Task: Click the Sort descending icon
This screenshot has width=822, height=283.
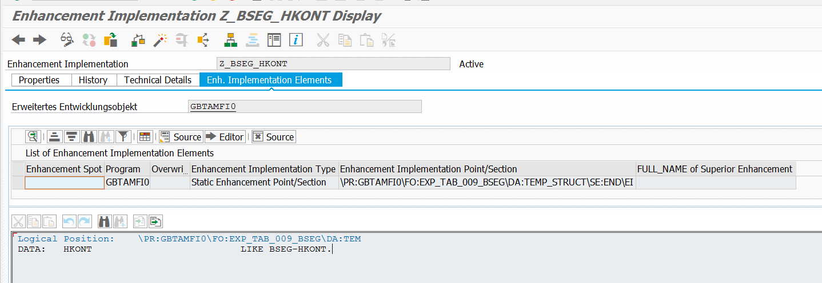Action: (x=71, y=137)
